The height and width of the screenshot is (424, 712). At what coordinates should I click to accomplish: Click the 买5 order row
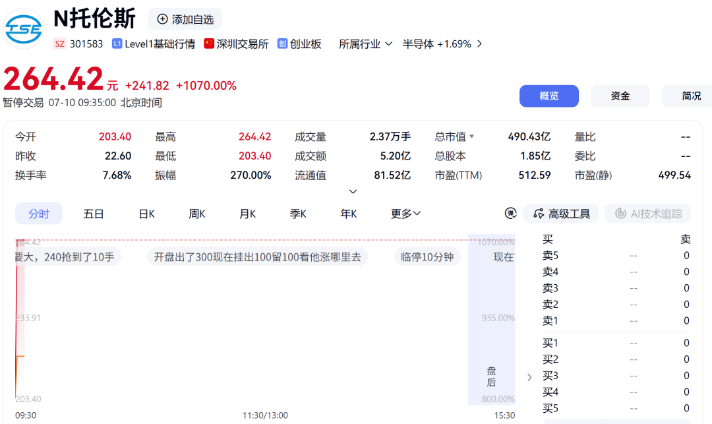tap(616, 409)
